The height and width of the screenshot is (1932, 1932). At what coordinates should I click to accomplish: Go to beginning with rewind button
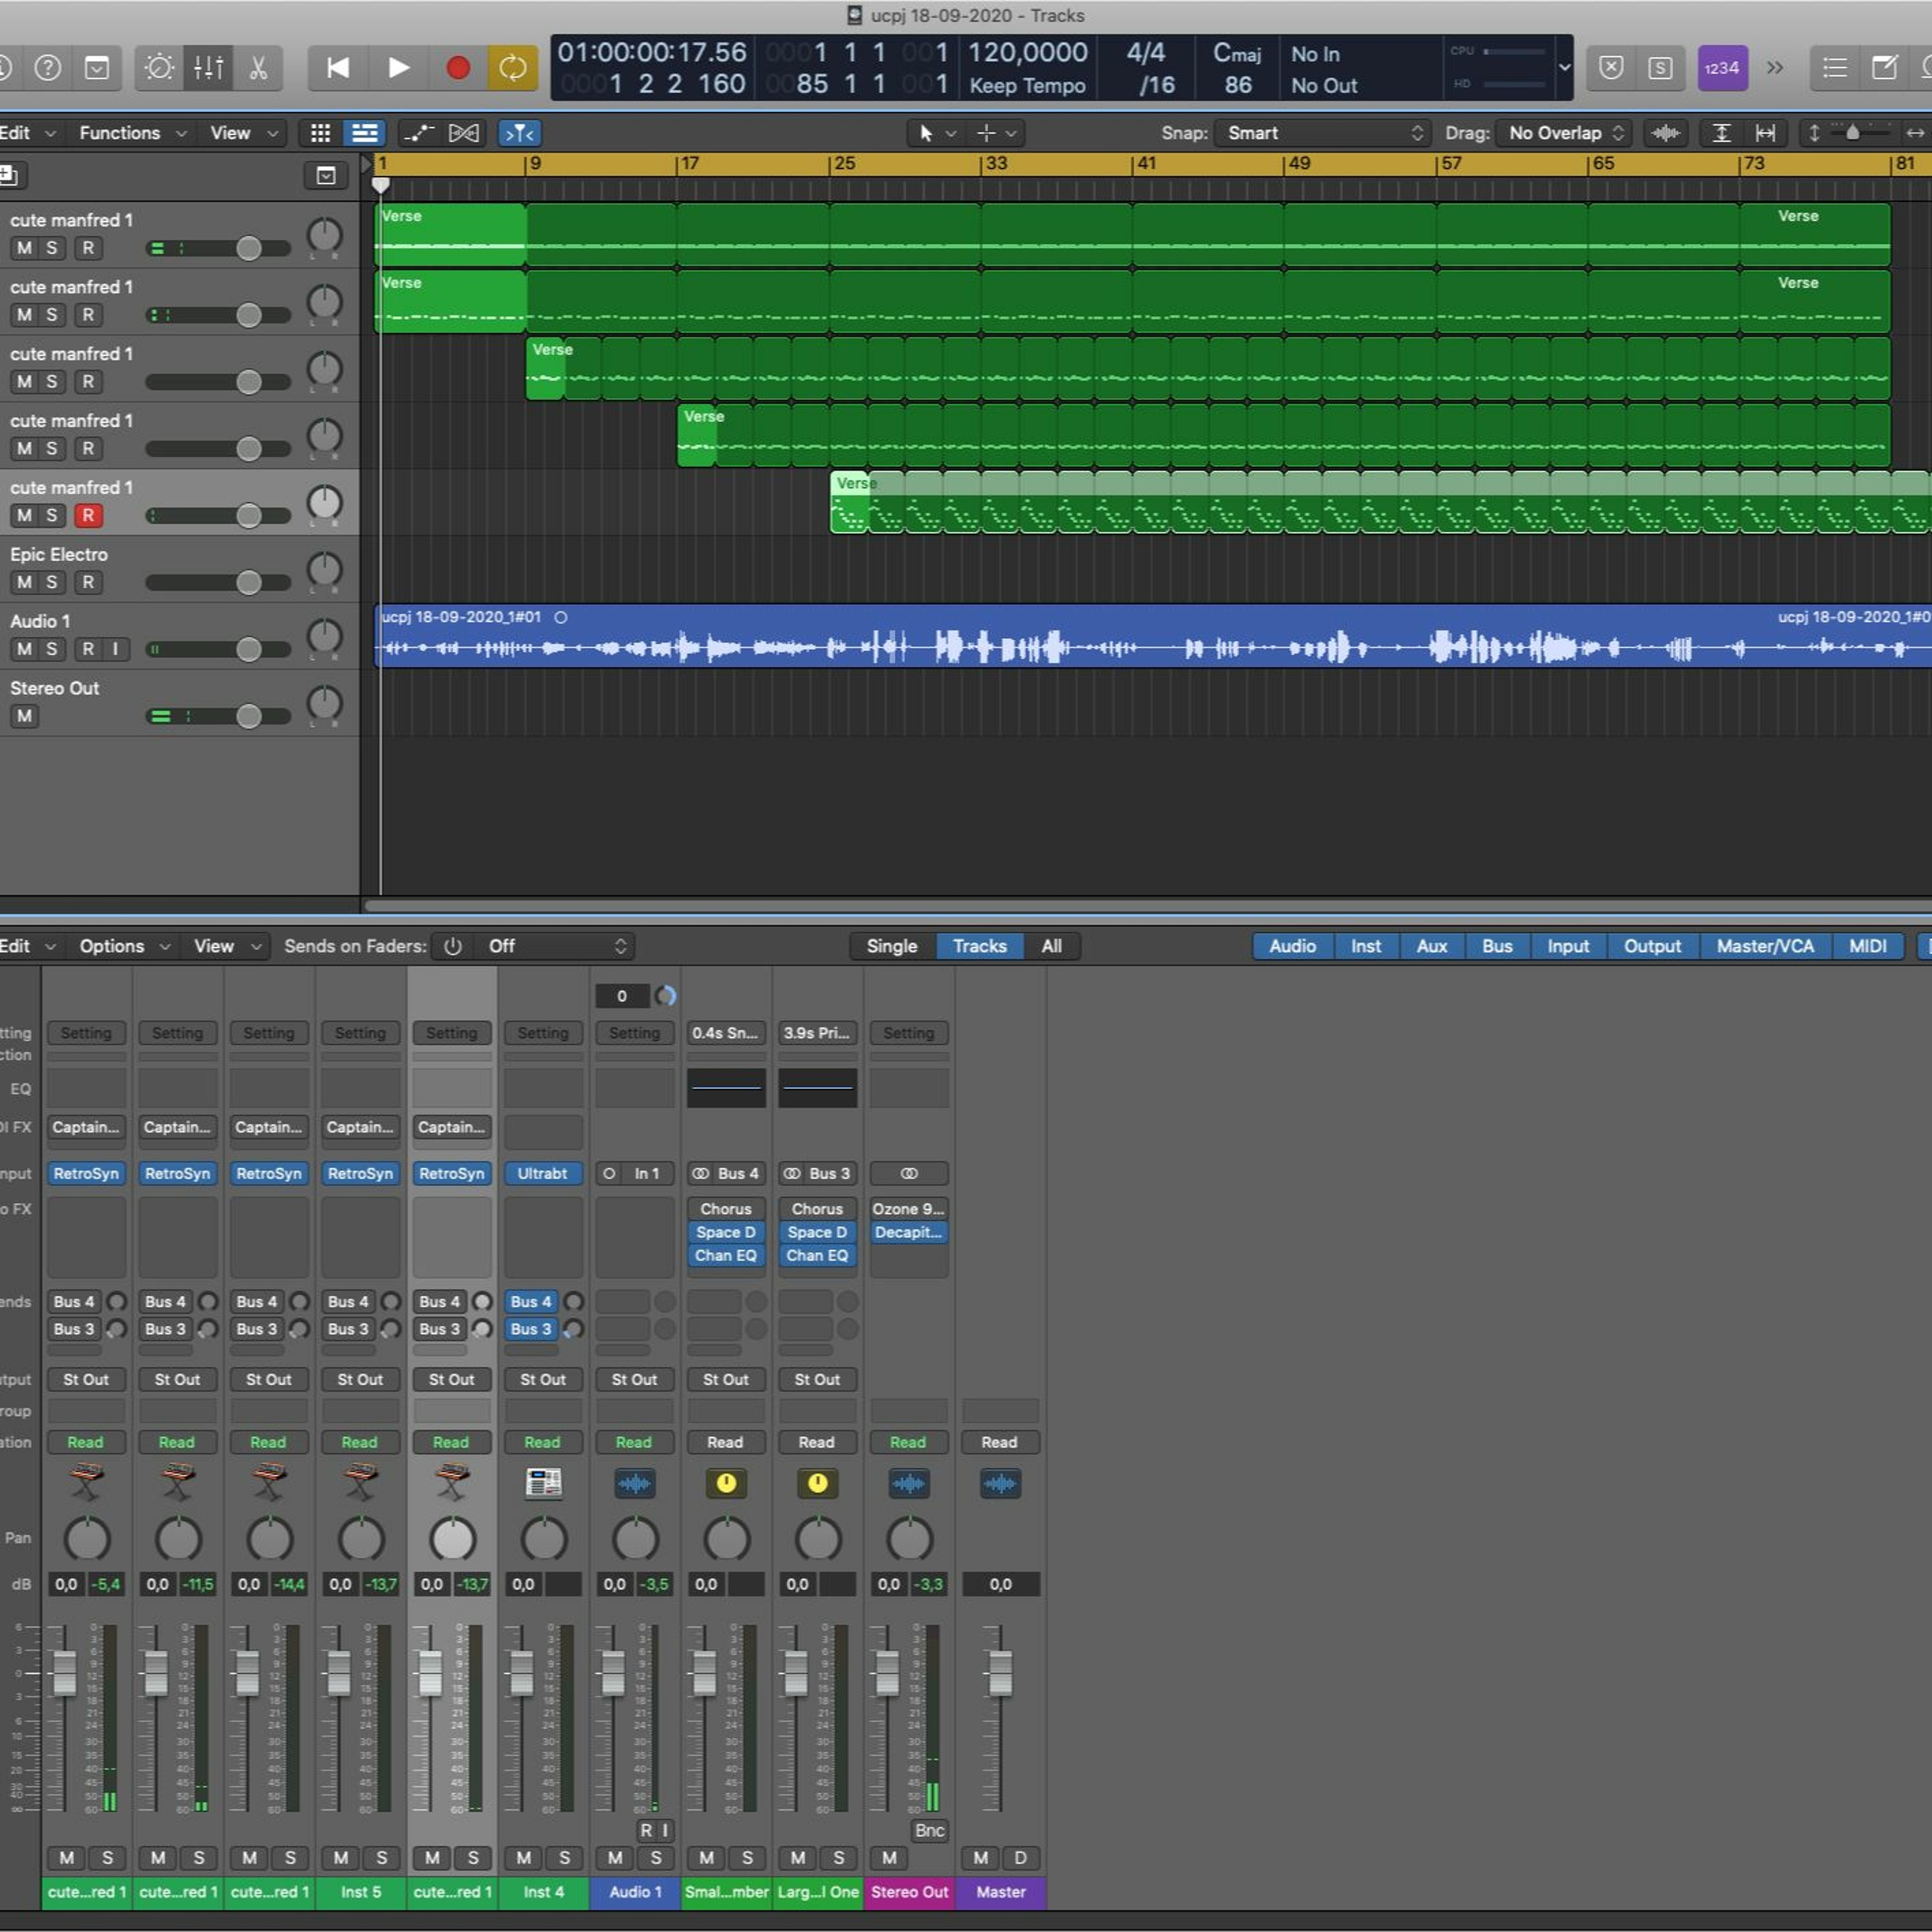338,68
